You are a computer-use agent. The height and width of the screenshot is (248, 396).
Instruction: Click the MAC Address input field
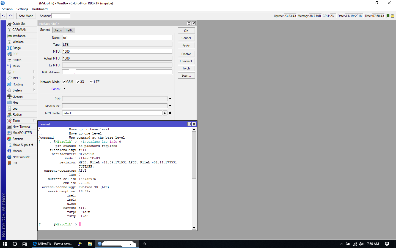pyautogui.click(x=117, y=72)
